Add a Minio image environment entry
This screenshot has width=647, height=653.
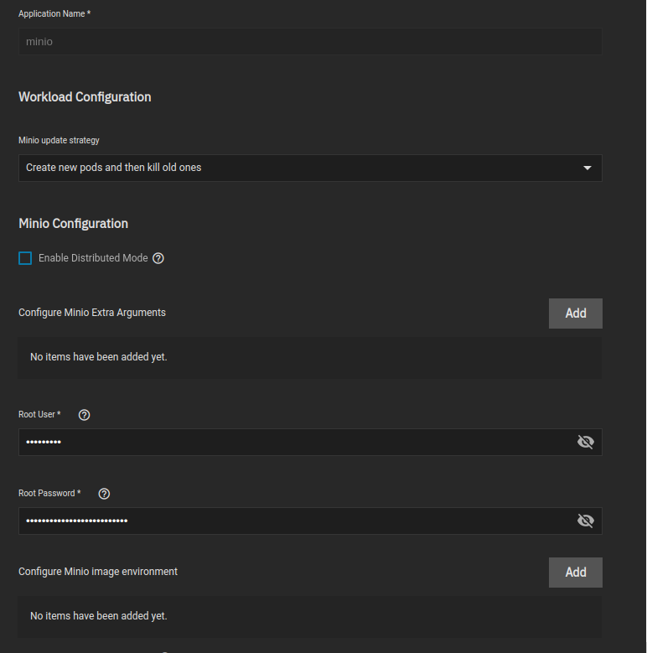tap(576, 573)
